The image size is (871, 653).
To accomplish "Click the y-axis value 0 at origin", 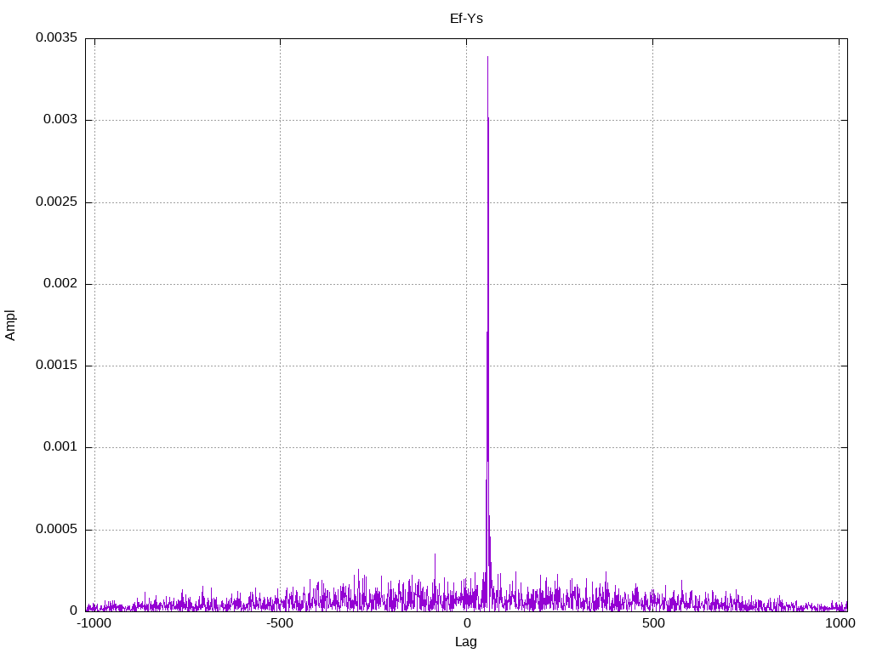I will click(x=74, y=610).
